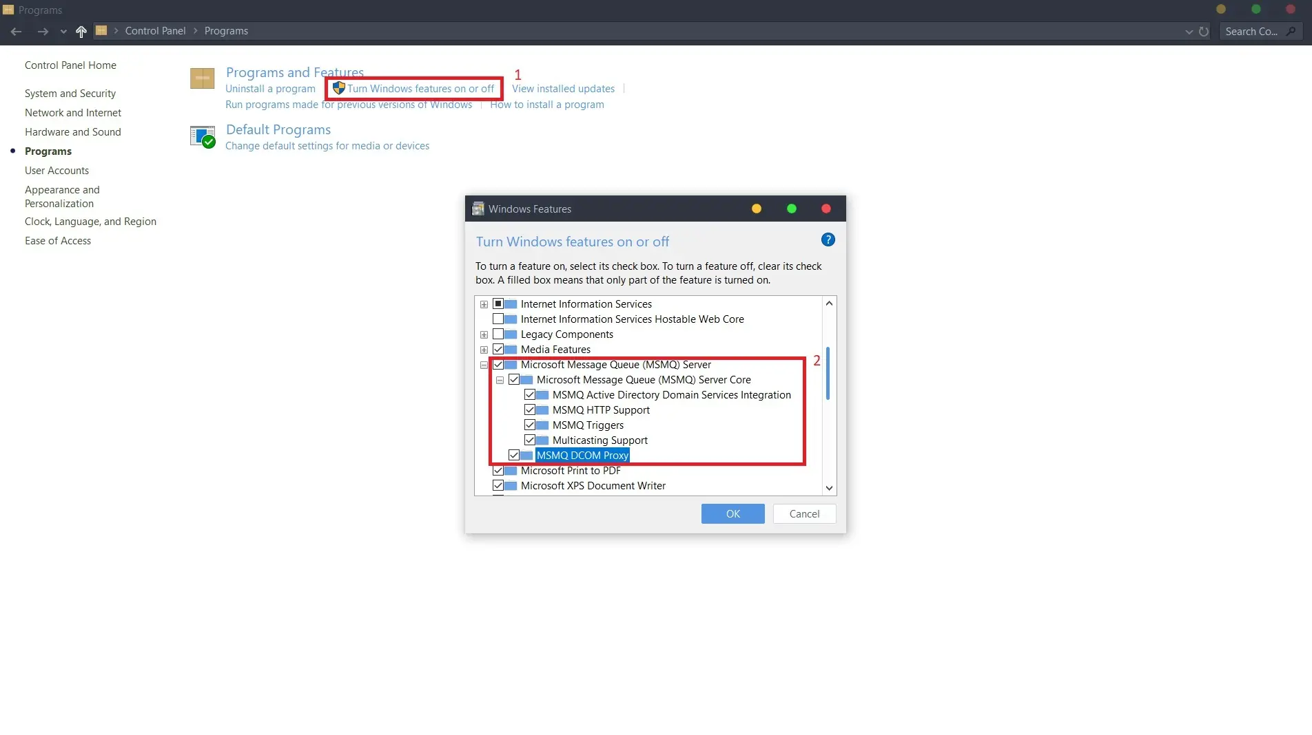Image resolution: width=1312 pixels, height=735 pixels.
Task: Click the Windows Features dialog title icon
Action: [x=478, y=209]
